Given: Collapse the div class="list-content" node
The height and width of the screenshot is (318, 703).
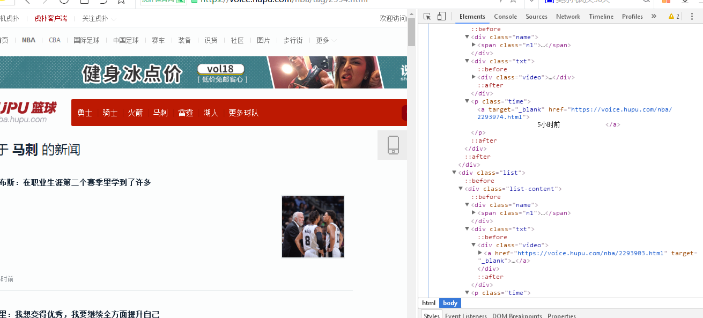Looking at the screenshot, I should click(461, 189).
